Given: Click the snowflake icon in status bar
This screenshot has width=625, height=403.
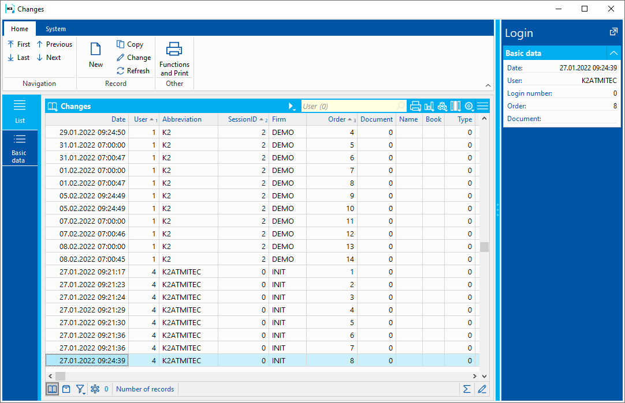Looking at the screenshot, I should click(95, 389).
